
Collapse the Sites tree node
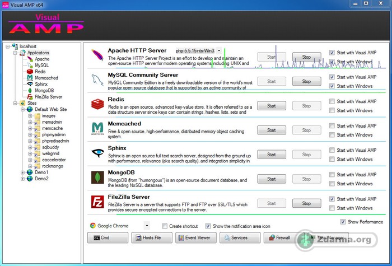coord(15,103)
